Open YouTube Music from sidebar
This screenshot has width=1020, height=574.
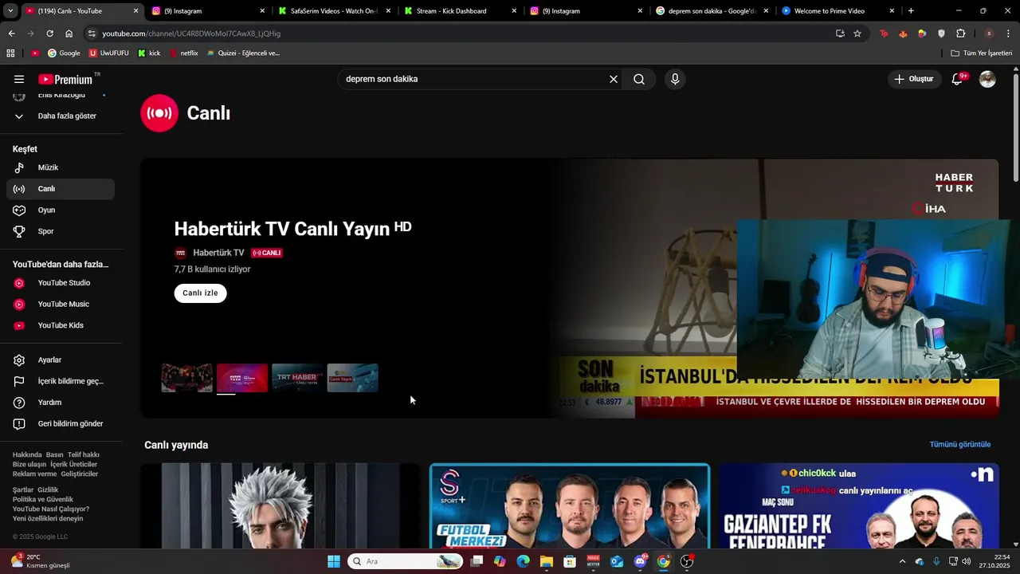click(61, 304)
